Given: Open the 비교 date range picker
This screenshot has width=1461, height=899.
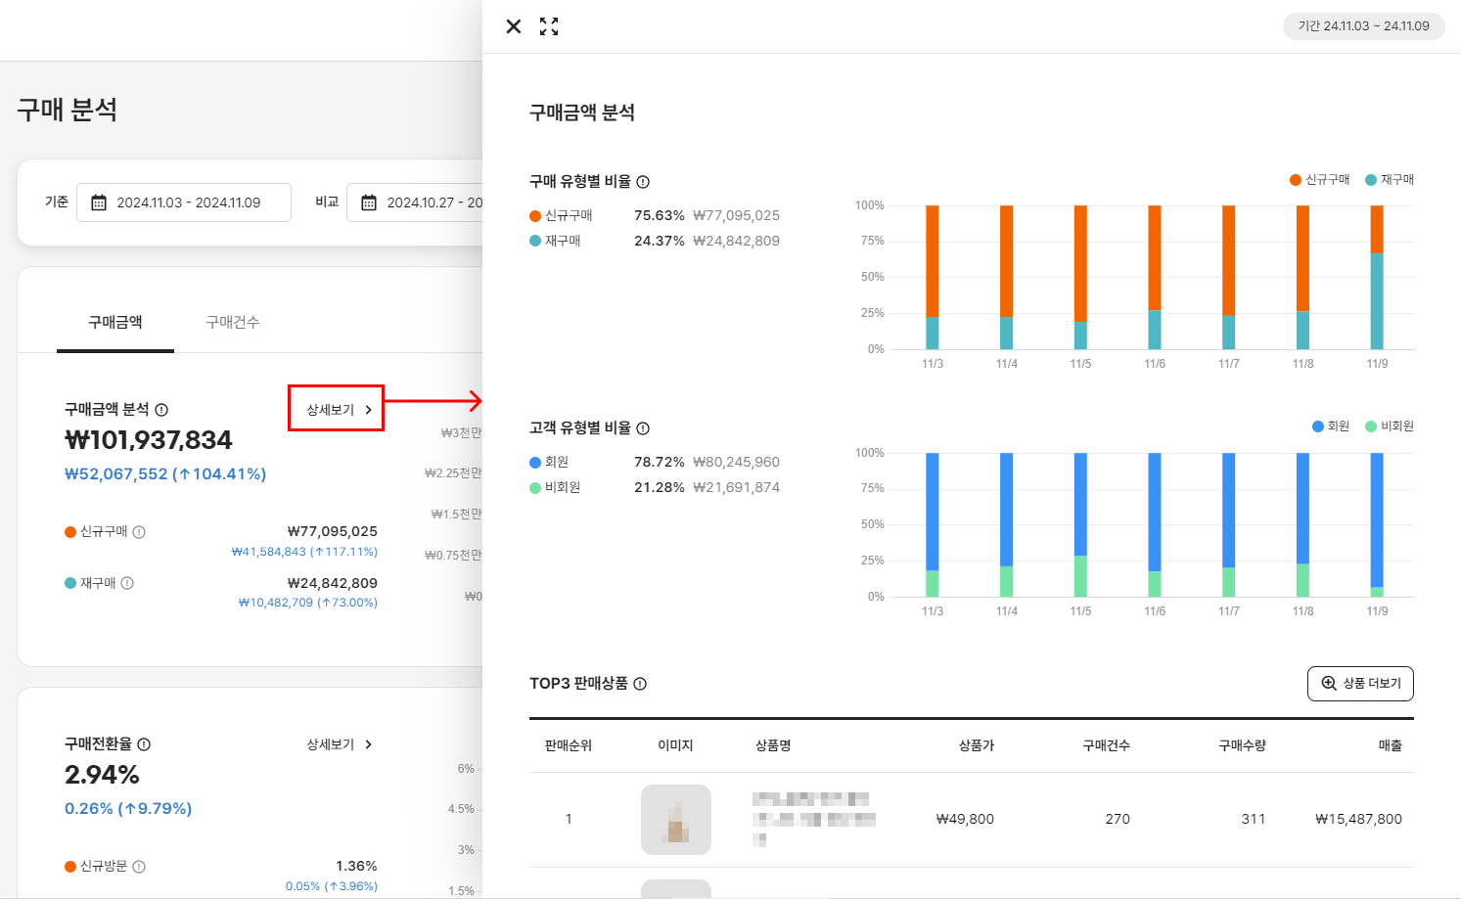Looking at the screenshot, I should pyautogui.click(x=421, y=202).
